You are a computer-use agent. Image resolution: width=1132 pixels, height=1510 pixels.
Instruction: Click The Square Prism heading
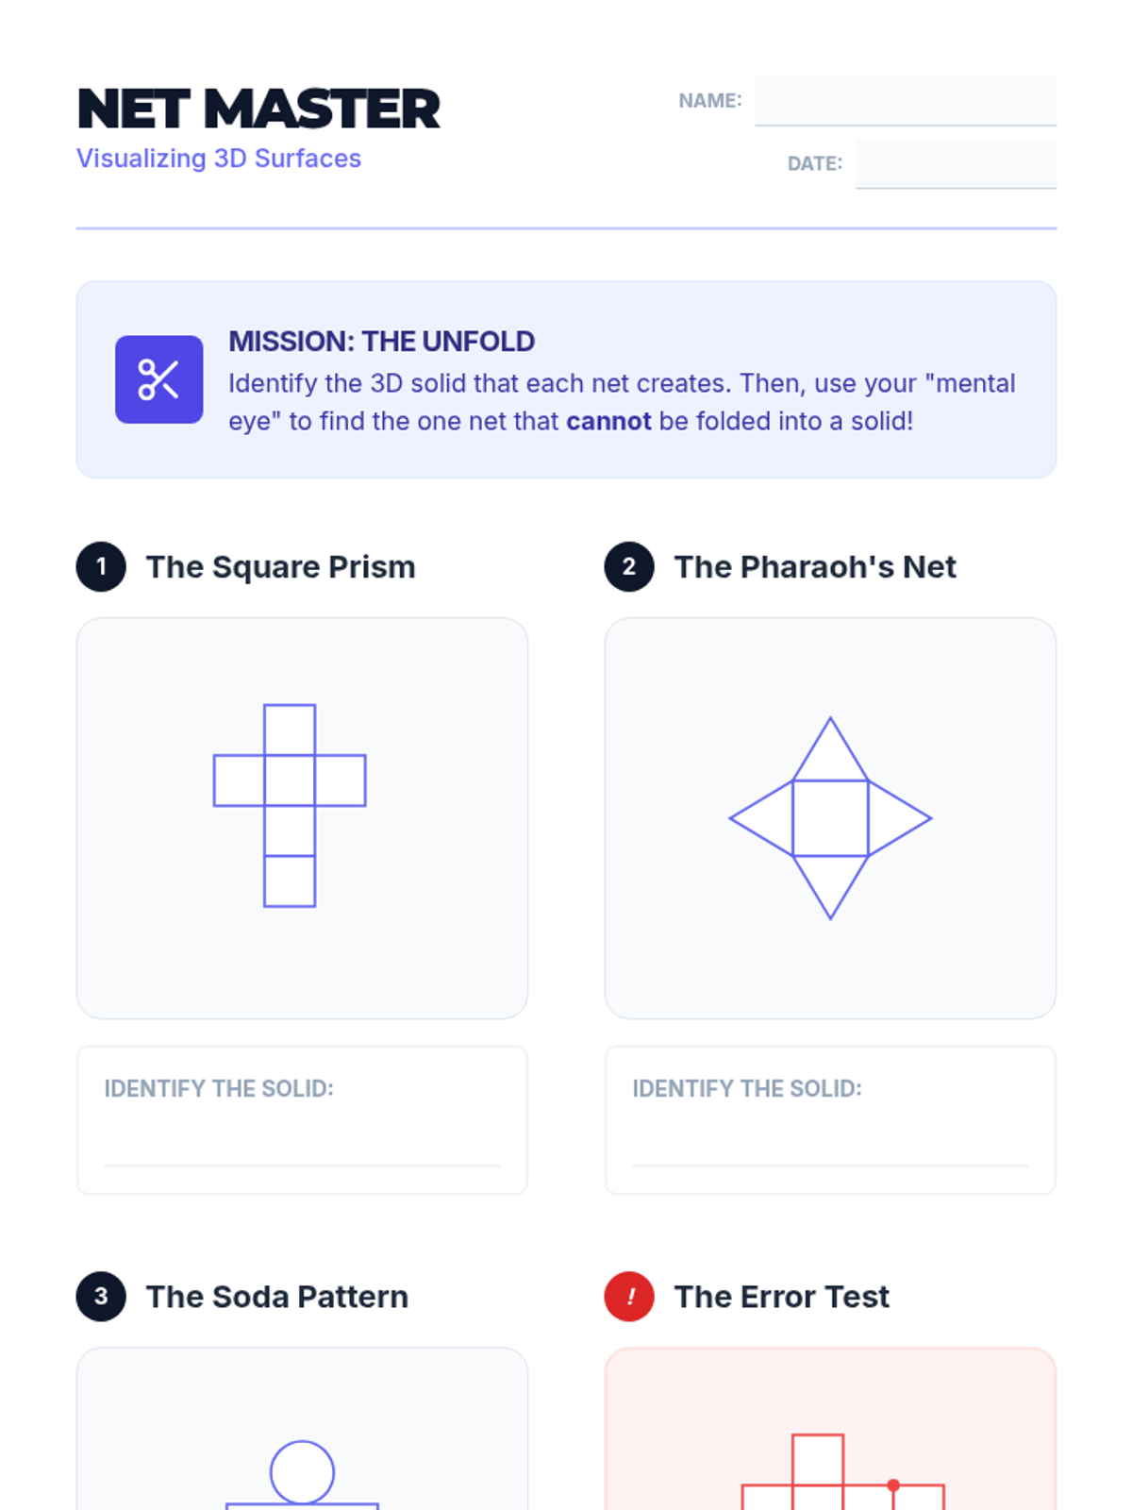coord(280,567)
